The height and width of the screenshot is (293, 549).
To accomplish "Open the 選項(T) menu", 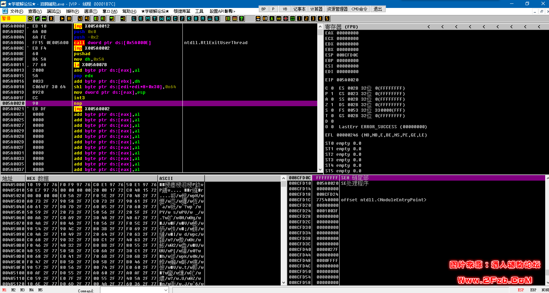I will [x=91, y=11].
